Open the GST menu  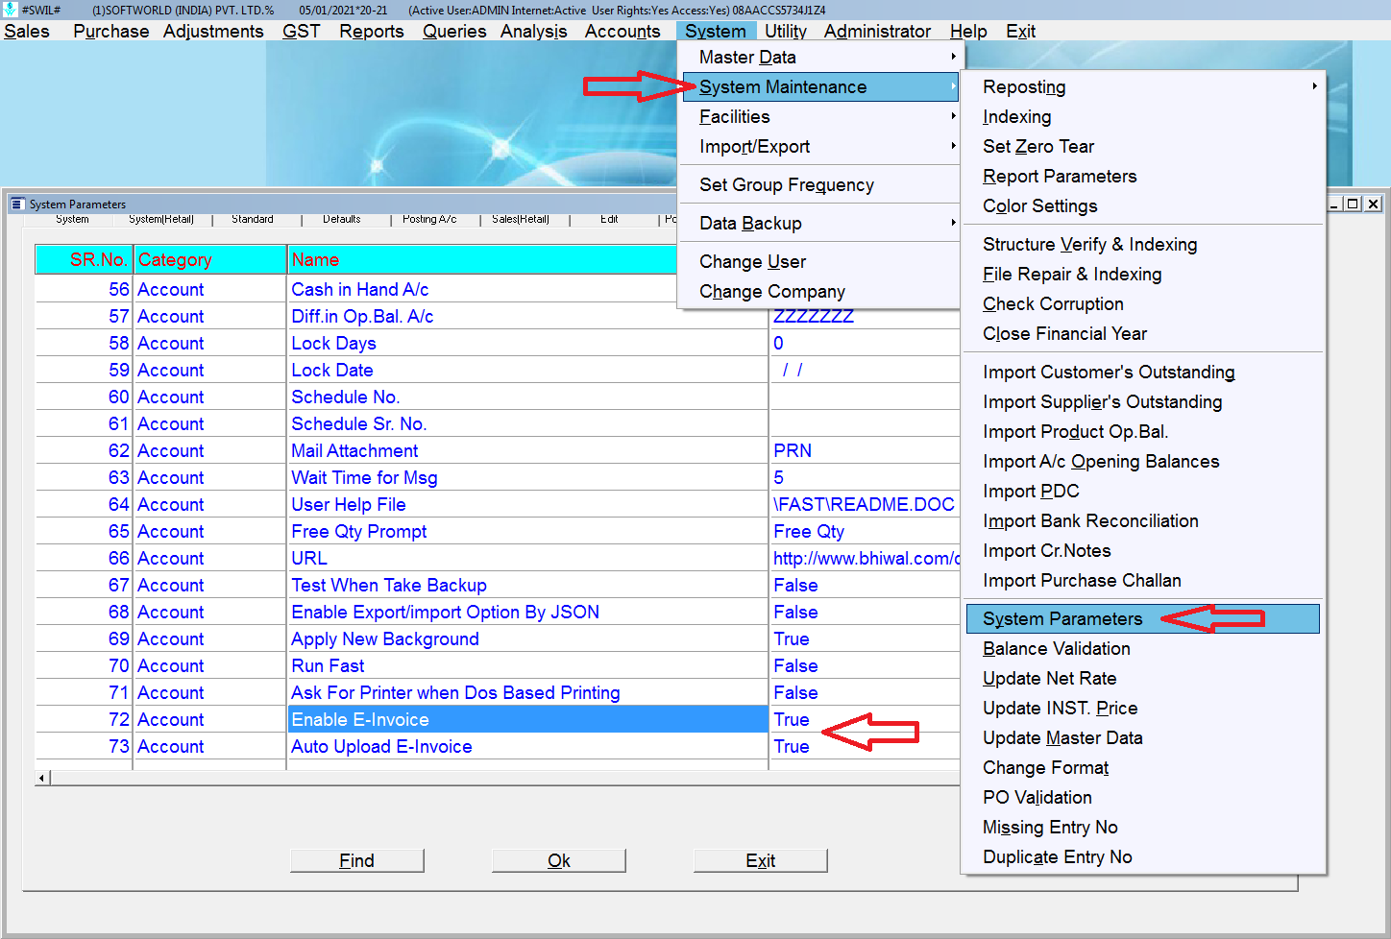[301, 31]
